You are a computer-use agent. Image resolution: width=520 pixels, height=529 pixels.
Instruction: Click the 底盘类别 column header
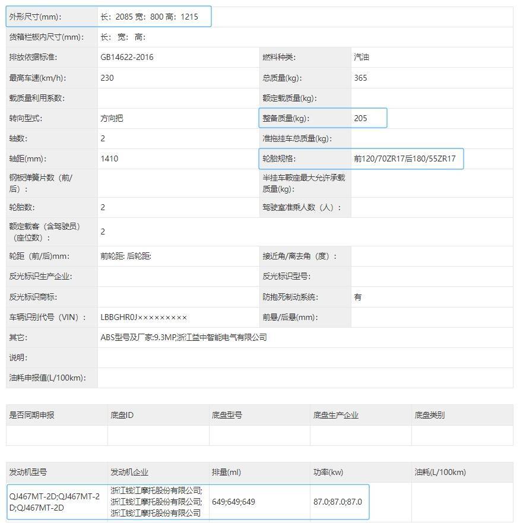click(x=430, y=416)
